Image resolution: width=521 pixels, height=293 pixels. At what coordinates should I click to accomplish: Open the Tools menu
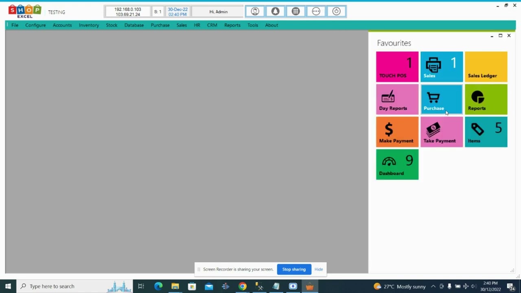pyautogui.click(x=253, y=25)
